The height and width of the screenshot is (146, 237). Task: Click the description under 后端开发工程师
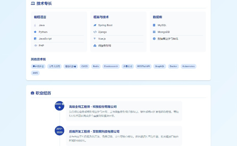coord(124,138)
